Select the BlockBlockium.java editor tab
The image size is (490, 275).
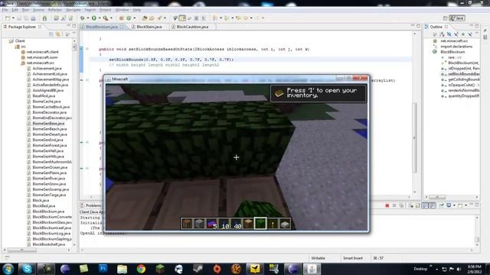coord(102,27)
